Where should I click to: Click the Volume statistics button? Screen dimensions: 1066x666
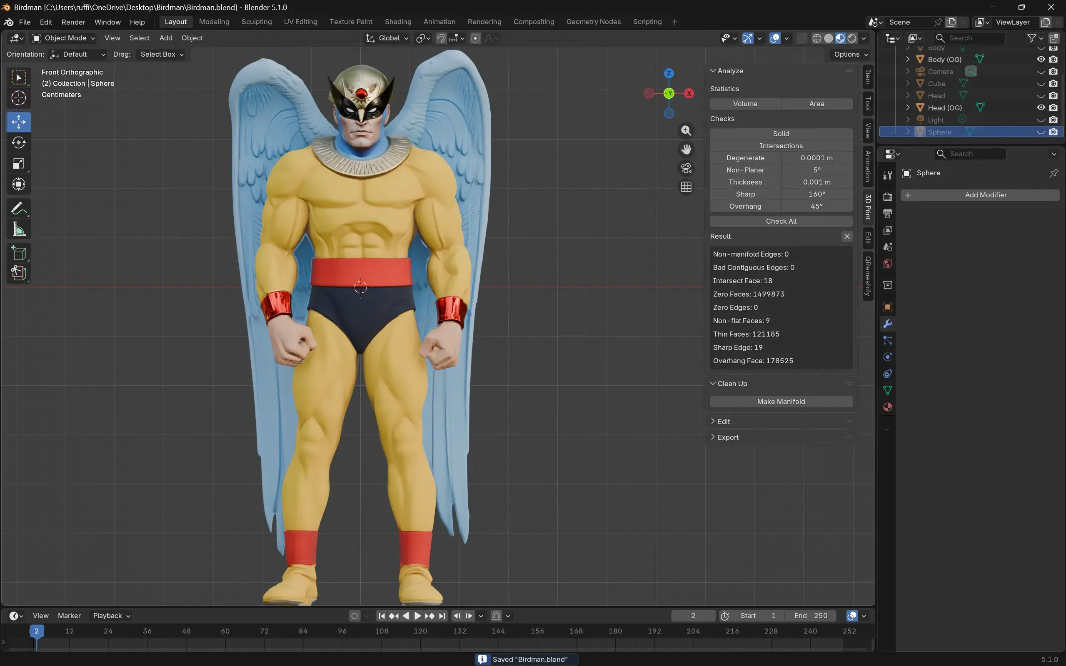pos(745,104)
